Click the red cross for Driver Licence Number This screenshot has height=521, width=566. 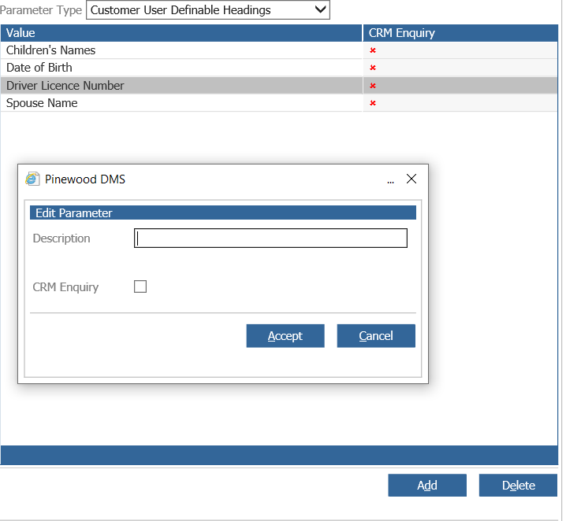click(373, 86)
